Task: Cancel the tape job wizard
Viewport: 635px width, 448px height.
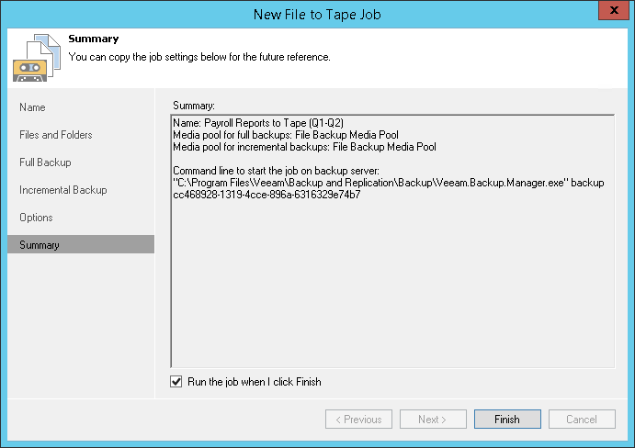Action: 581,420
